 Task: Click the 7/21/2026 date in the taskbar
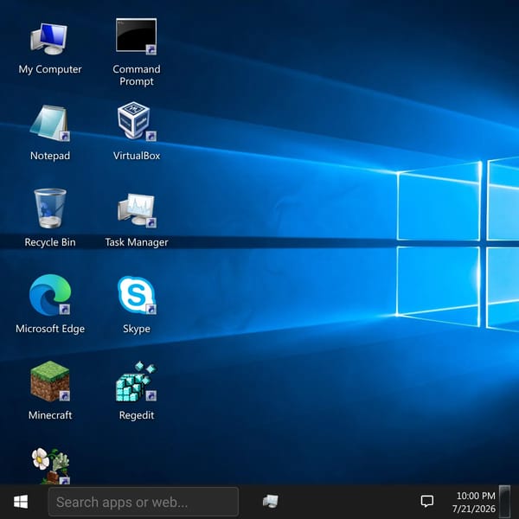point(474,509)
